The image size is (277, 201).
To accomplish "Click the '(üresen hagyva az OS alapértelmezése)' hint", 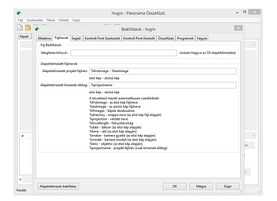I will (207, 53).
